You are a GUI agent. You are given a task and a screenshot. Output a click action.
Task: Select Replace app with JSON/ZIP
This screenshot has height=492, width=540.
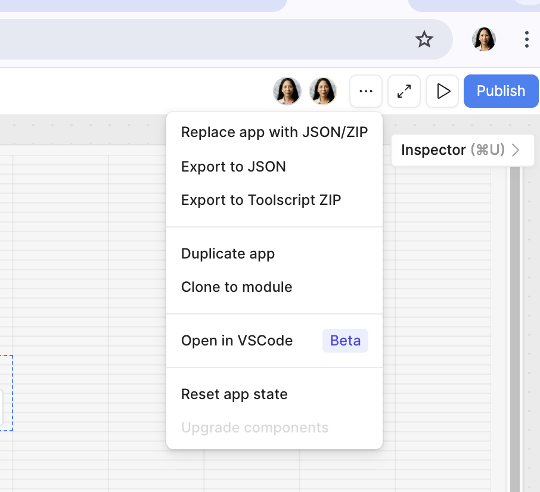pyautogui.click(x=275, y=132)
